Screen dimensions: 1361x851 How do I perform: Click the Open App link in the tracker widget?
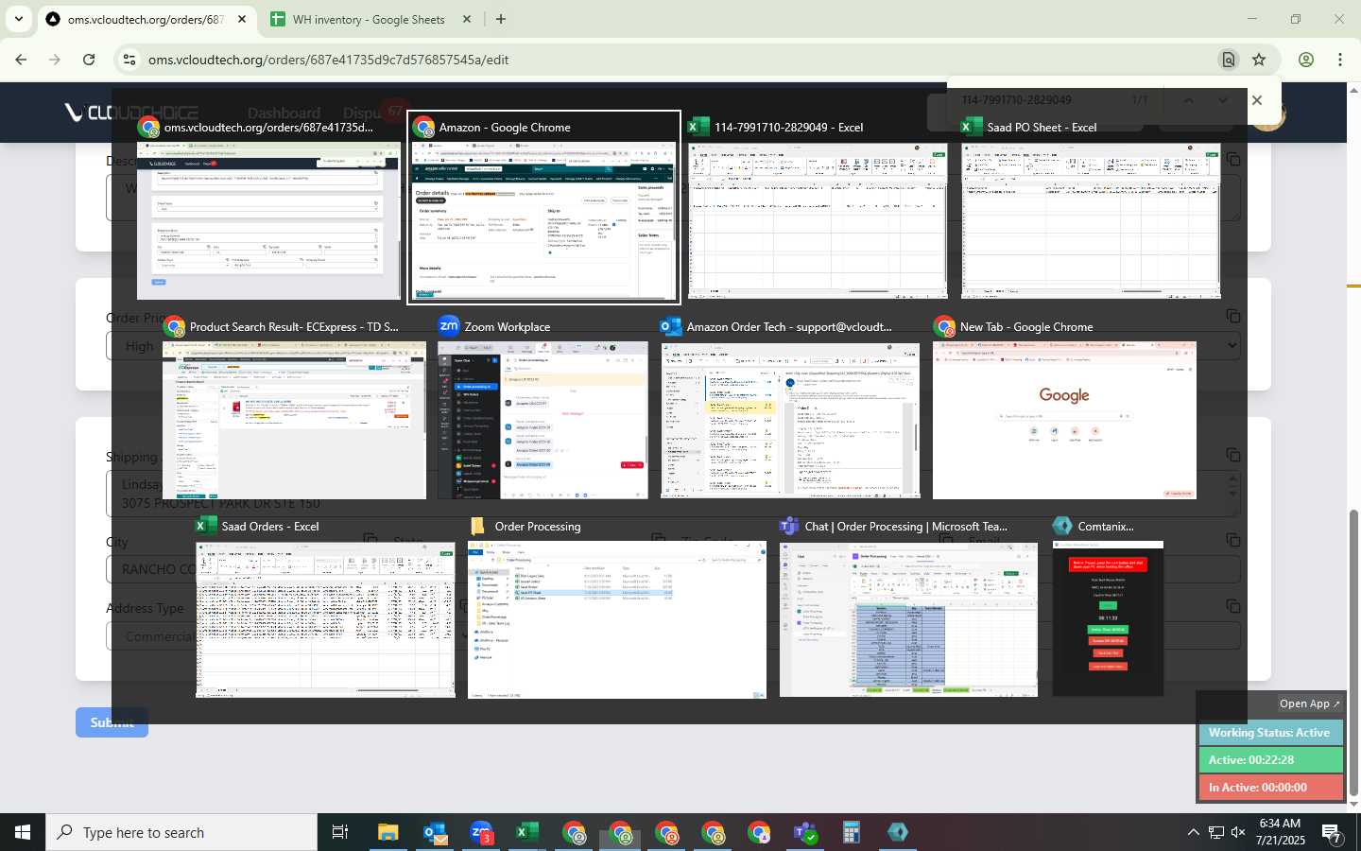pyautogui.click(x=1310, y=703)
